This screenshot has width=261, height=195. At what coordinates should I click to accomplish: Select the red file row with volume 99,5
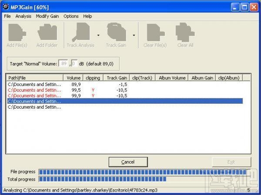tap(125, 90)
